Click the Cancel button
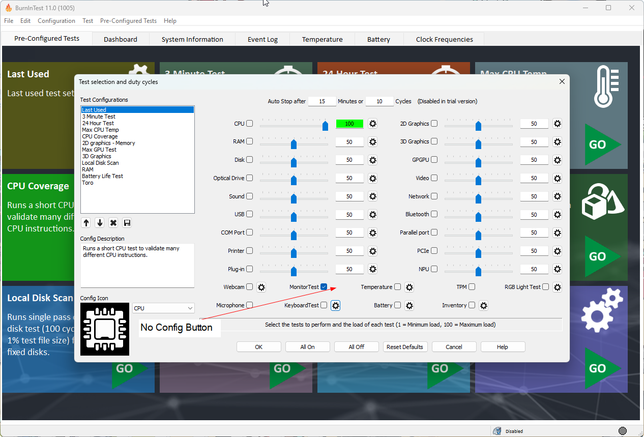 click(454, 347)
